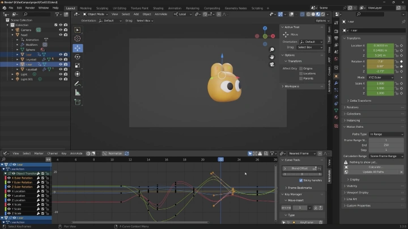
Task: Open the Output properties printer tab icon
Action: pos(336,38)
